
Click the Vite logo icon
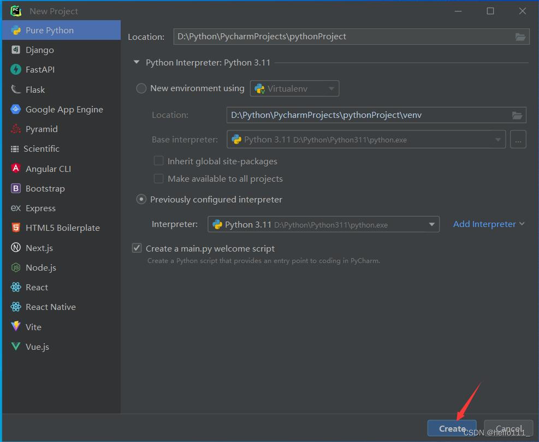tap(15, 326)
